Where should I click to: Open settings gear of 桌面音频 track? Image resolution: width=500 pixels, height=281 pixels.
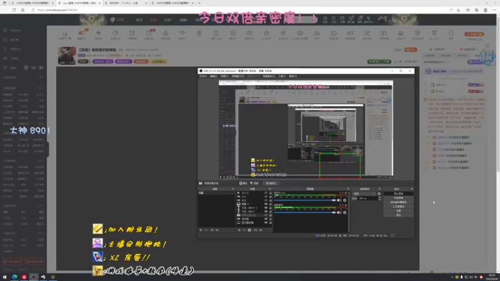(345, 212)
